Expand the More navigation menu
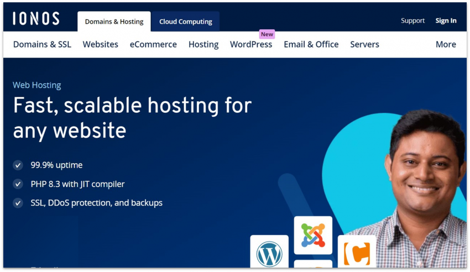The image size is (470, 272). point(446,44)
